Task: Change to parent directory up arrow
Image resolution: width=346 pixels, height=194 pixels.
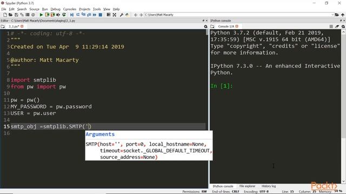Action: 343,15
